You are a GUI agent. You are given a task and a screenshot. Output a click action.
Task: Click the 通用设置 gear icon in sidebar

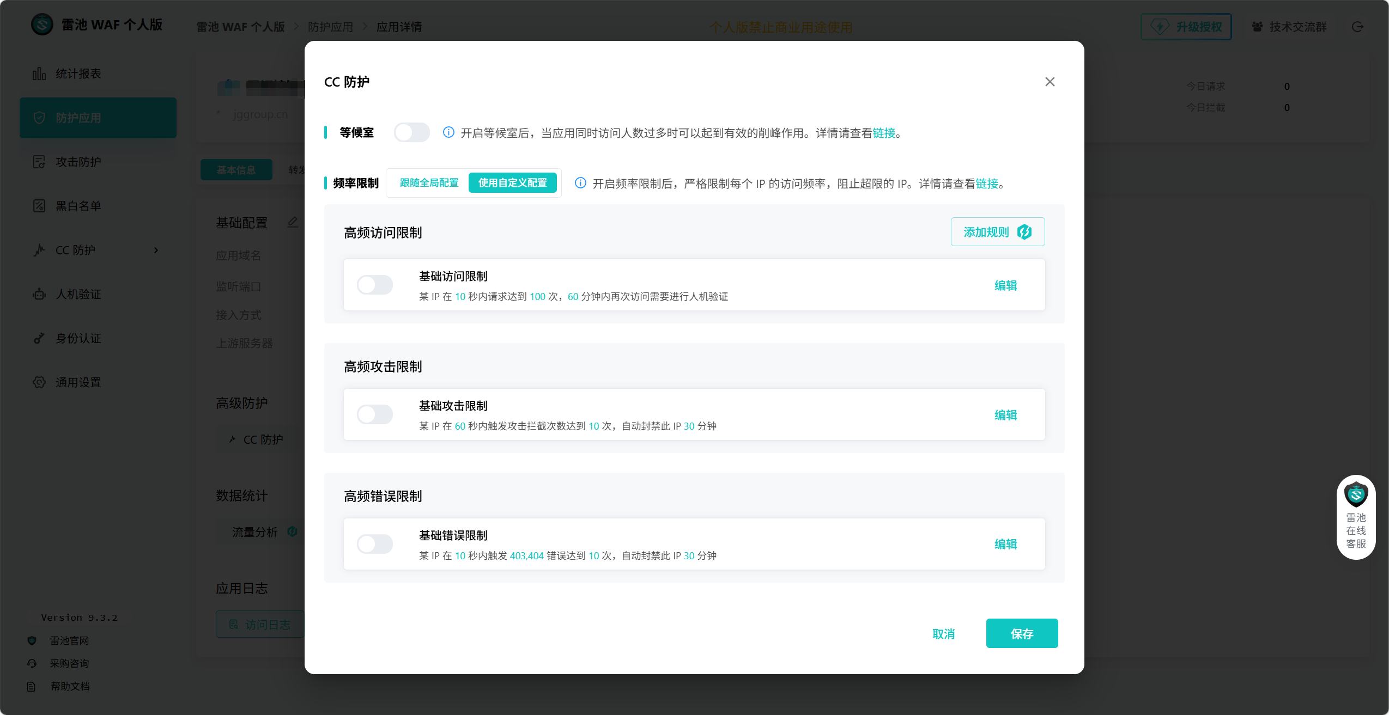pyautogui.click(x=39, y=382)
